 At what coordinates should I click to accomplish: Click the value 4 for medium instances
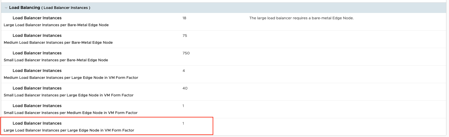184,71
